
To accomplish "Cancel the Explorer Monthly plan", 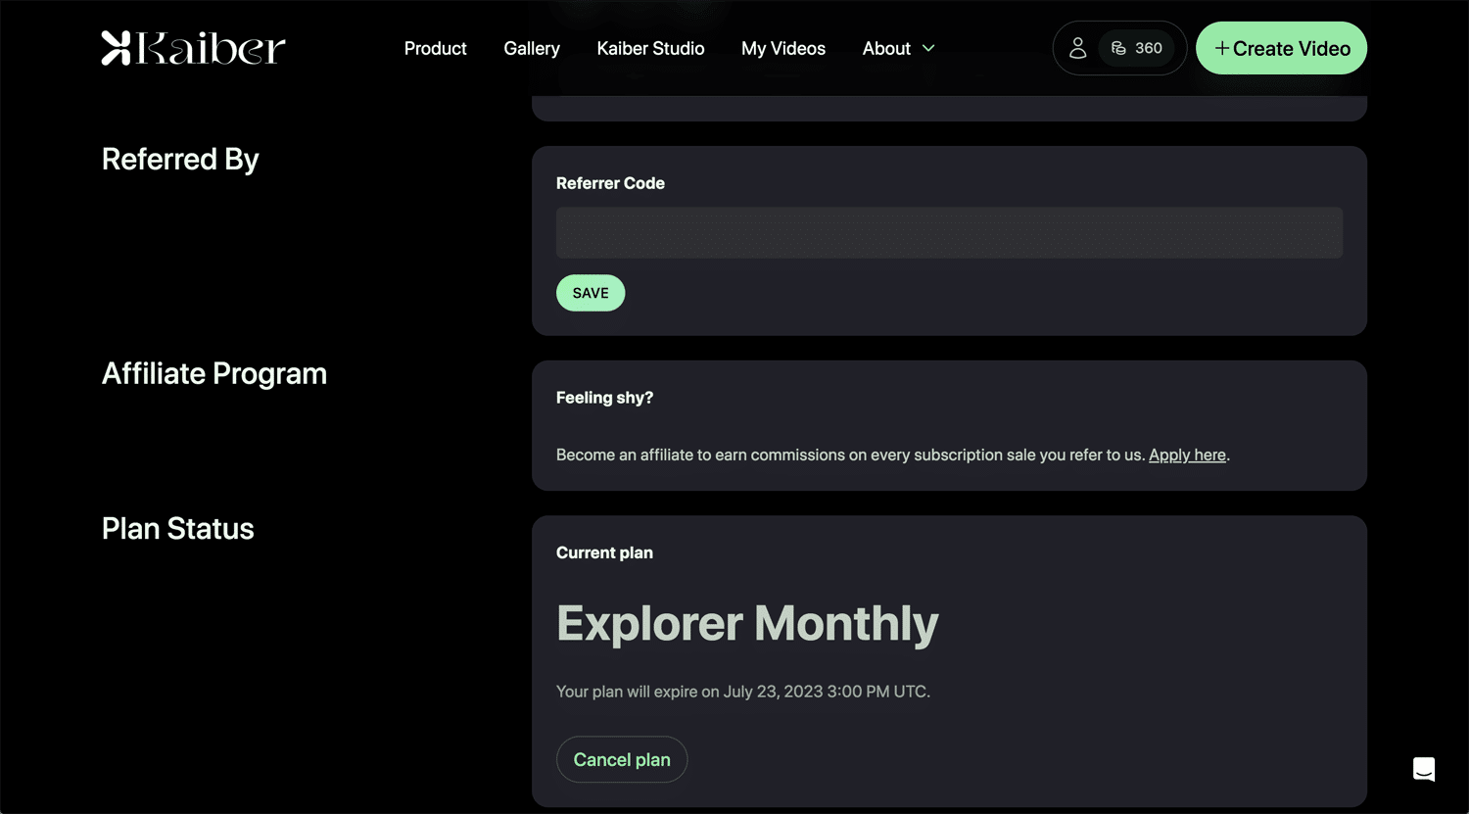I will [x=622, y=759].
